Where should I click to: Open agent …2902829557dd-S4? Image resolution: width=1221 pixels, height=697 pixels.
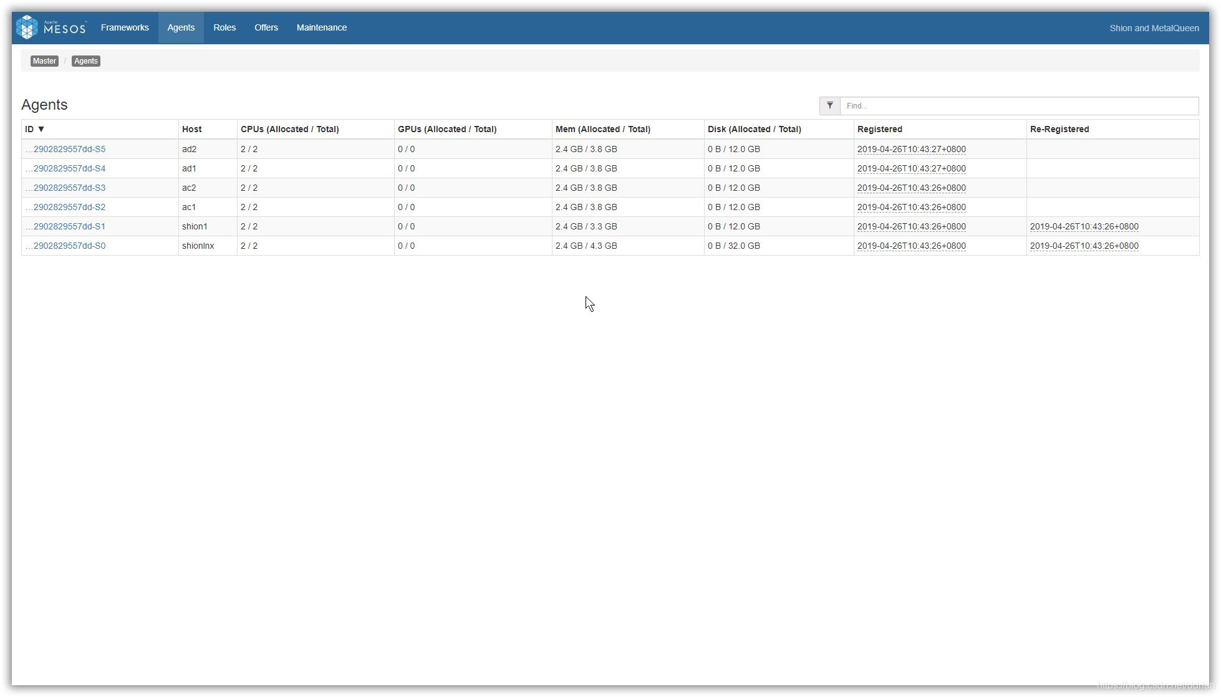[65, 168]
